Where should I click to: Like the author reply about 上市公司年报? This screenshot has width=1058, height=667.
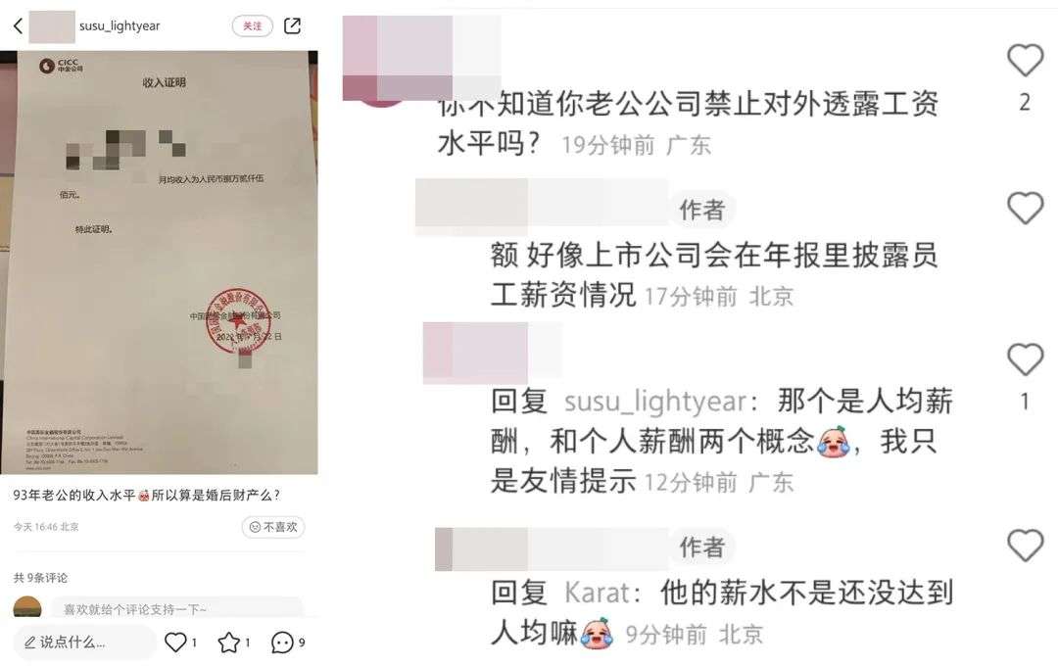pyautogui.click(x=1025, y=208)
